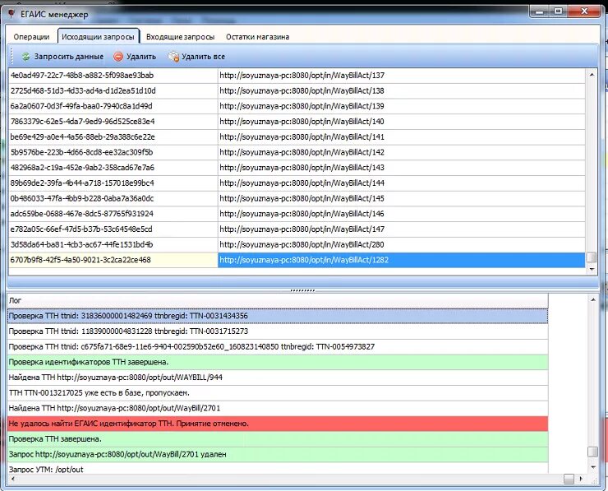Select log entry with ttnbregid TTN-0031434356
608x491 pixels.
tap(278, 316)
